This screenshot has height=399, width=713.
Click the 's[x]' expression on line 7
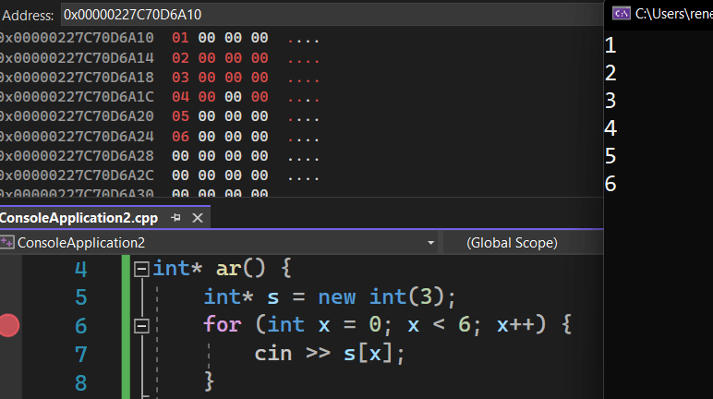[x=369, y=354]
